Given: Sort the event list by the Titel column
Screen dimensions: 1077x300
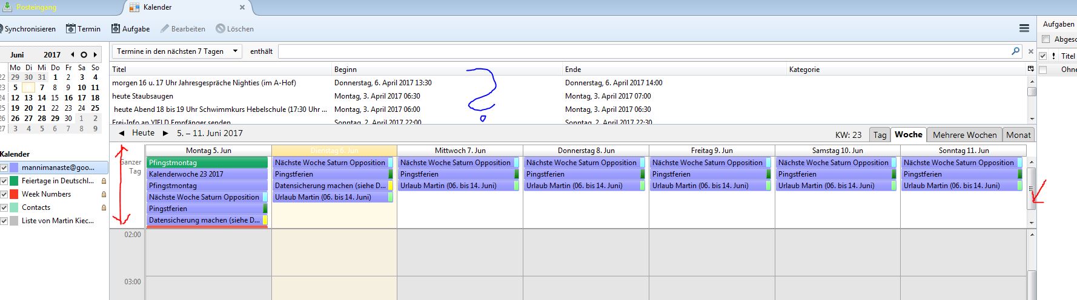Looking at the screenshot, I should (x=221, y=69).
